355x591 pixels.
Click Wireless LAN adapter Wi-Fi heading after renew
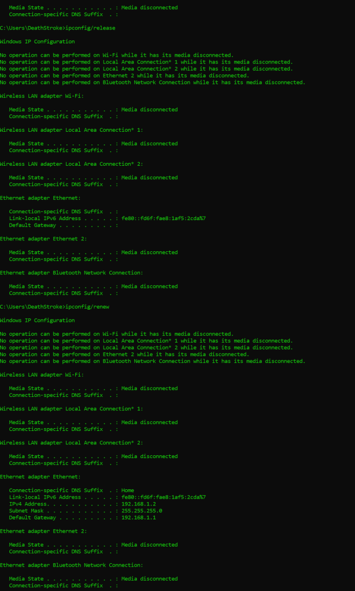click(x=42, y=375)
